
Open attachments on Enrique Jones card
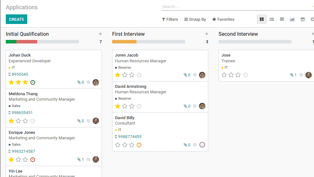[x=80, y=160]
